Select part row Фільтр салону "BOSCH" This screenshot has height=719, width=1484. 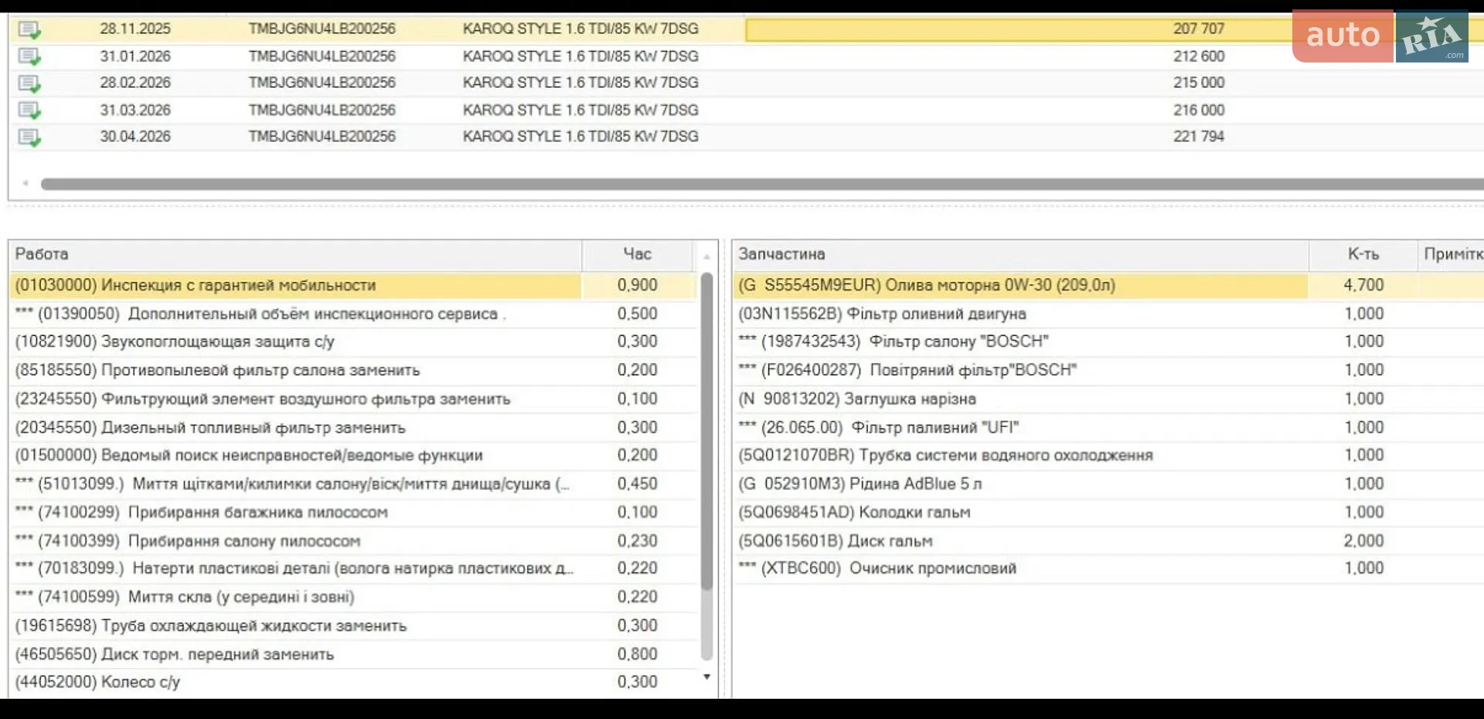tap(1108, 342)
